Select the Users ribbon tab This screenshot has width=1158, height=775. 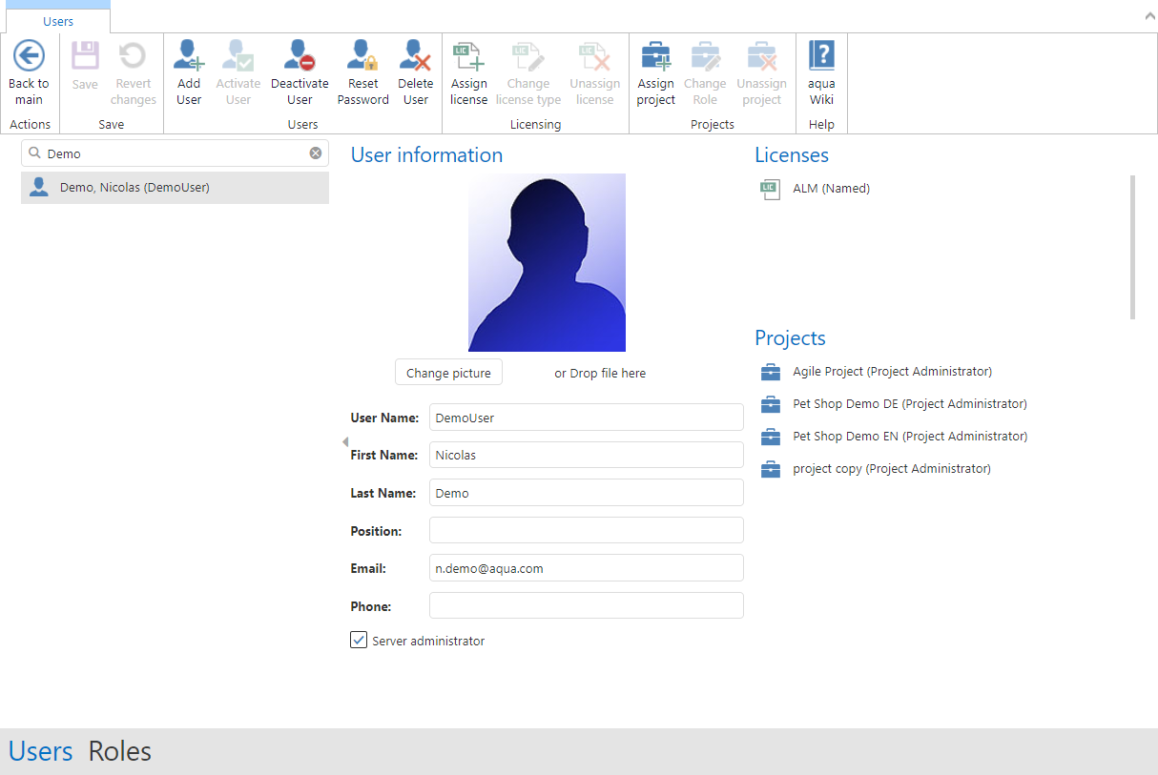58,21
